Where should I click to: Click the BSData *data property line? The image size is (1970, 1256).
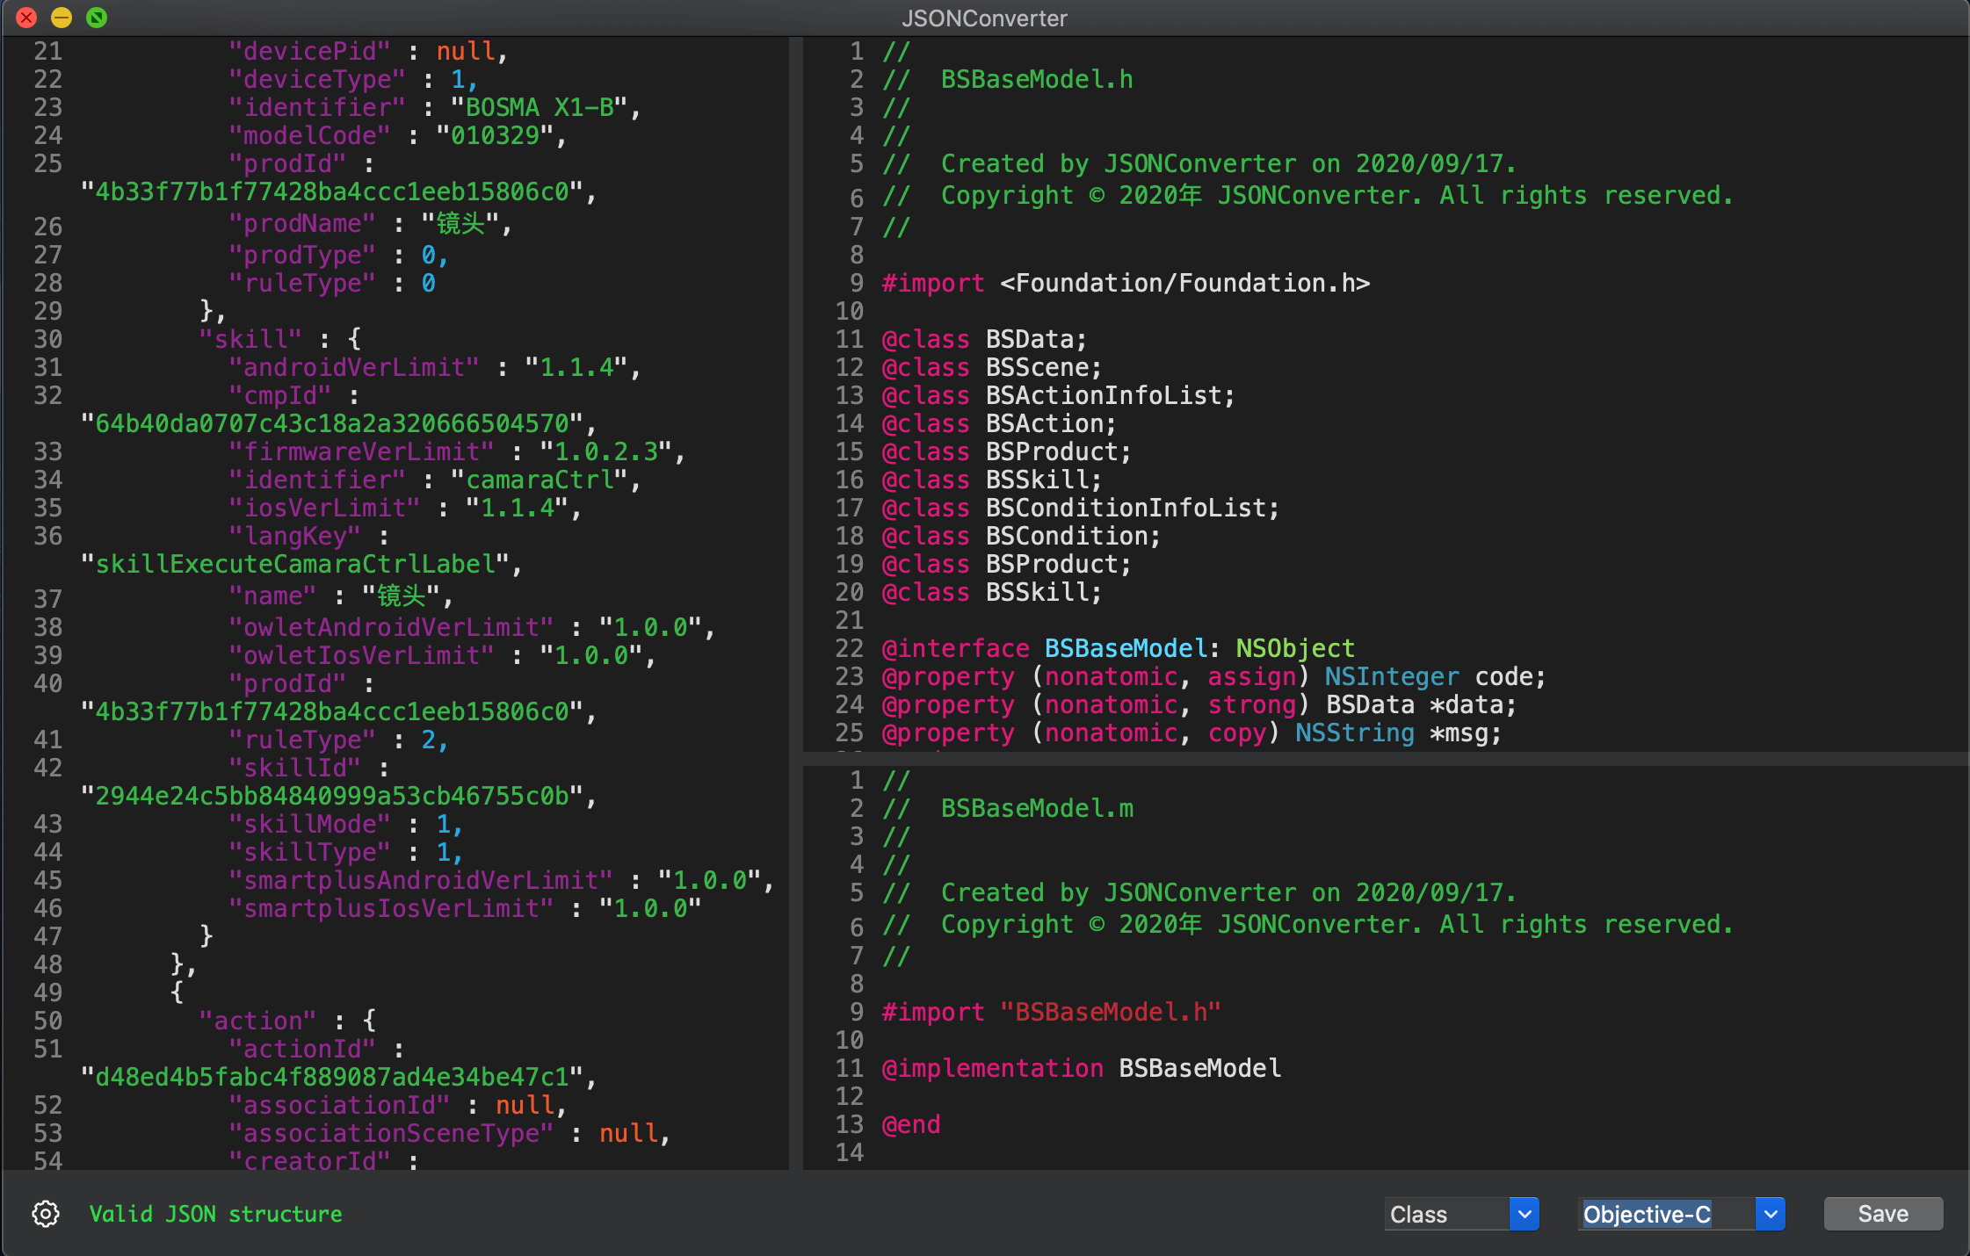(1199, 704)
